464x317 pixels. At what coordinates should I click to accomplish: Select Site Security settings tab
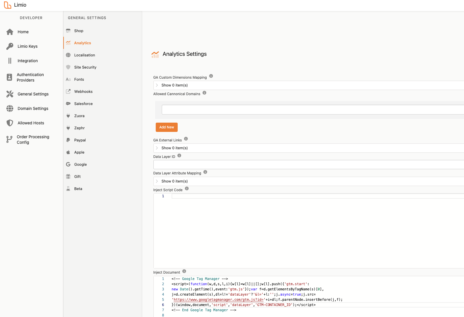coord(85,67)
